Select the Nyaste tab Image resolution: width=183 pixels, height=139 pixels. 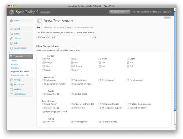point(69,27)
